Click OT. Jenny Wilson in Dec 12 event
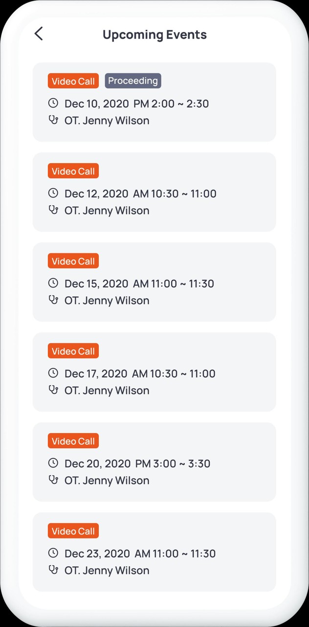The height and width of the screenshot is (627, 309). [107, 211]
